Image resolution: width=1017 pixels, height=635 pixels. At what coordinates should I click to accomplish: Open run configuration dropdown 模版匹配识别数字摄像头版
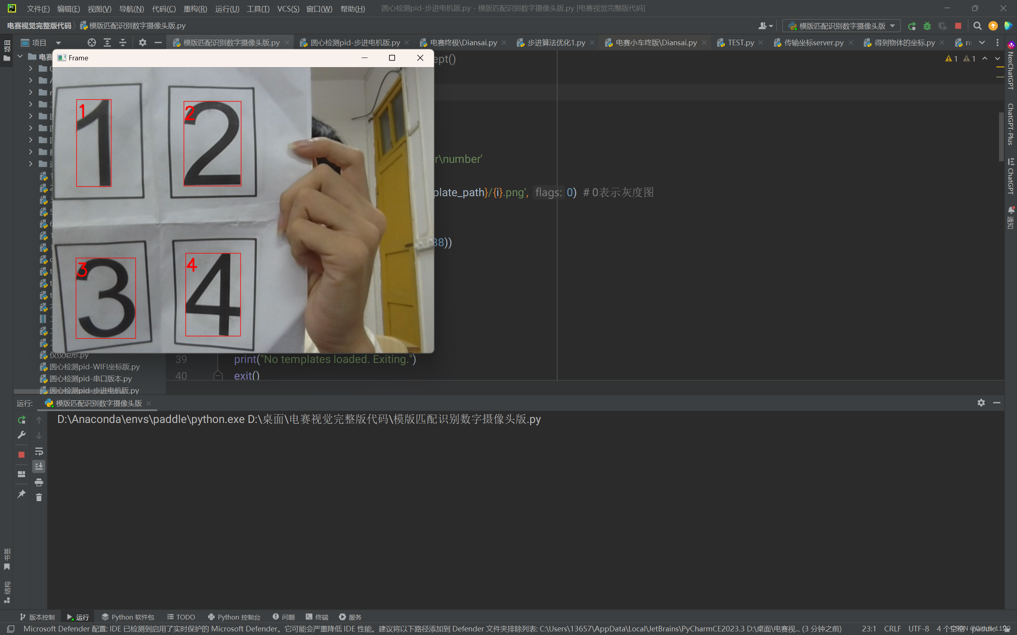point(841,26)
